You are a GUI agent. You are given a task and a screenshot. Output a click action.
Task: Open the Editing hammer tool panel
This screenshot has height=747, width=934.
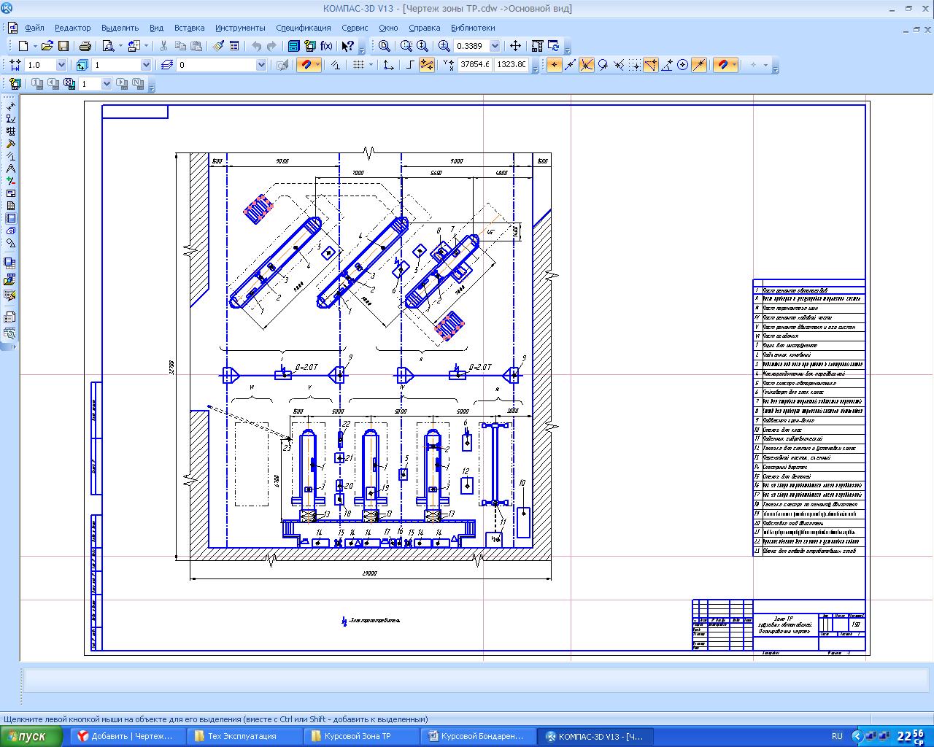click(10, 143)
